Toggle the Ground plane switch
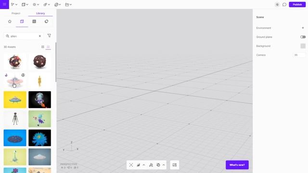Screen dimensions: 308x173 point(303,37)
